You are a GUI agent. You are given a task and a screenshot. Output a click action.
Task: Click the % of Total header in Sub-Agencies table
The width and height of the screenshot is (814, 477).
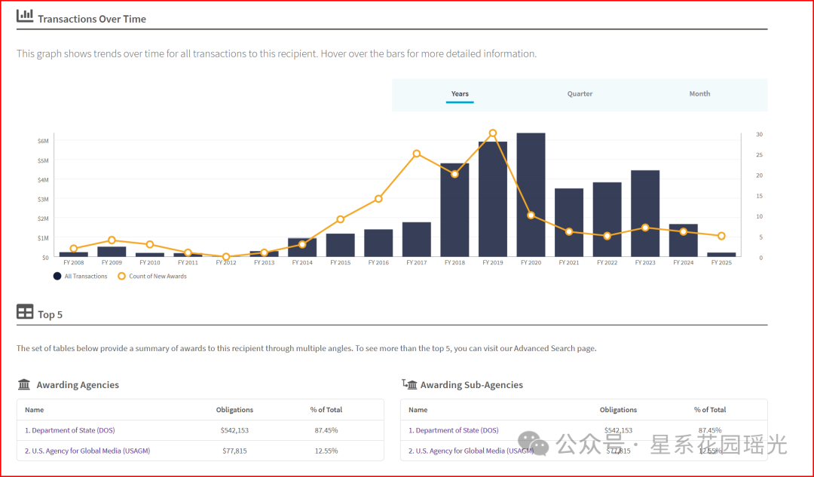pyautogui.click(x=710, y=410)
